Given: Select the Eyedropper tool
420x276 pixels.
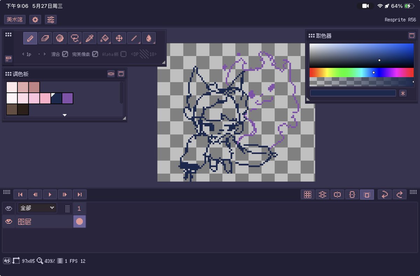Looking at the screenshot, I should (90, 38).
